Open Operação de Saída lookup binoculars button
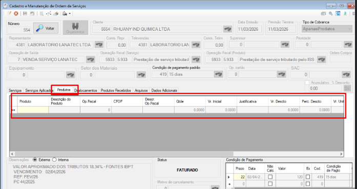 (90, 59)
